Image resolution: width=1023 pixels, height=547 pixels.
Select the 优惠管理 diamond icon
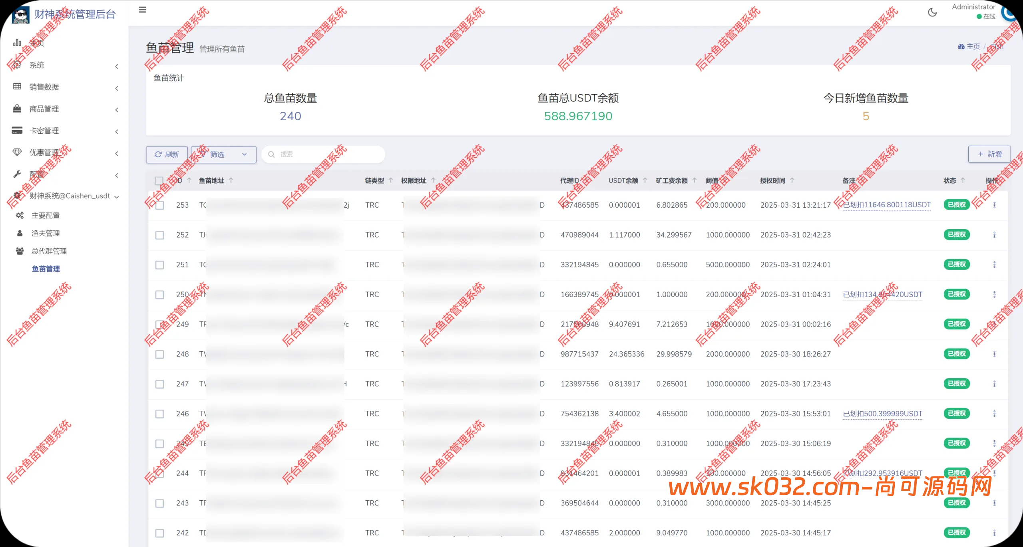click(x=17, y=152)
